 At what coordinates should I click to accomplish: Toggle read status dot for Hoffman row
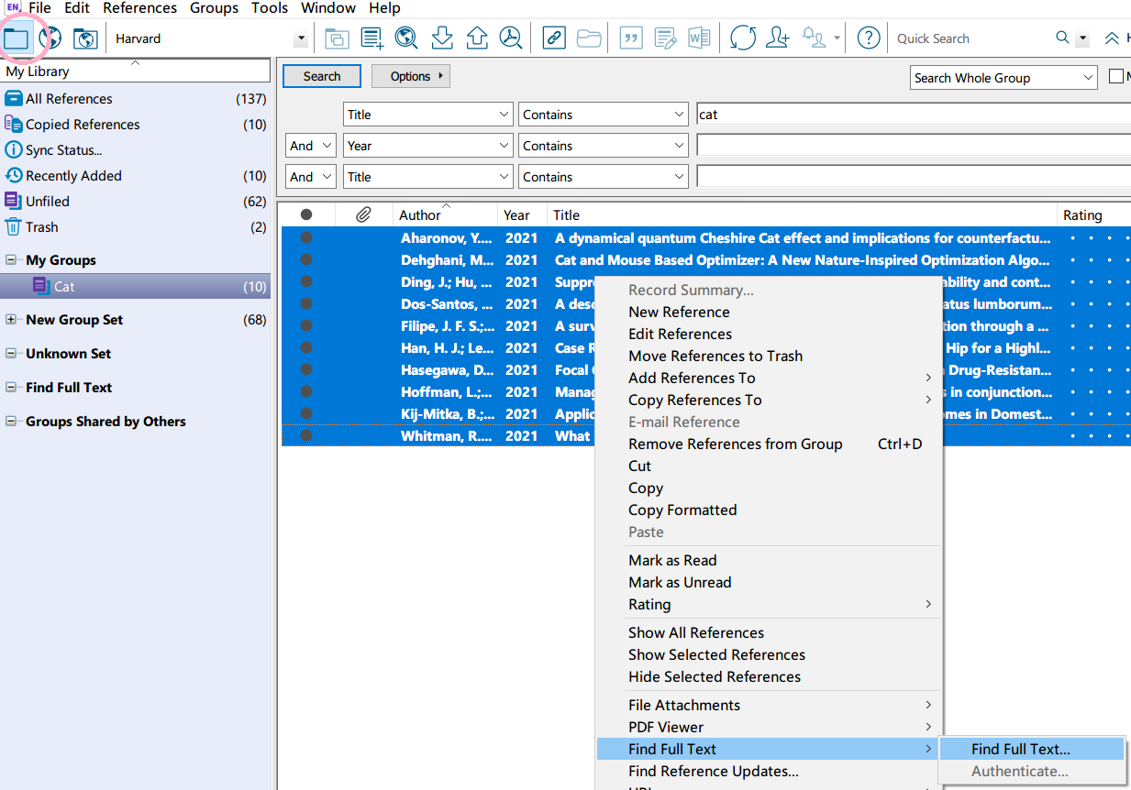click(x=306, y=392)
